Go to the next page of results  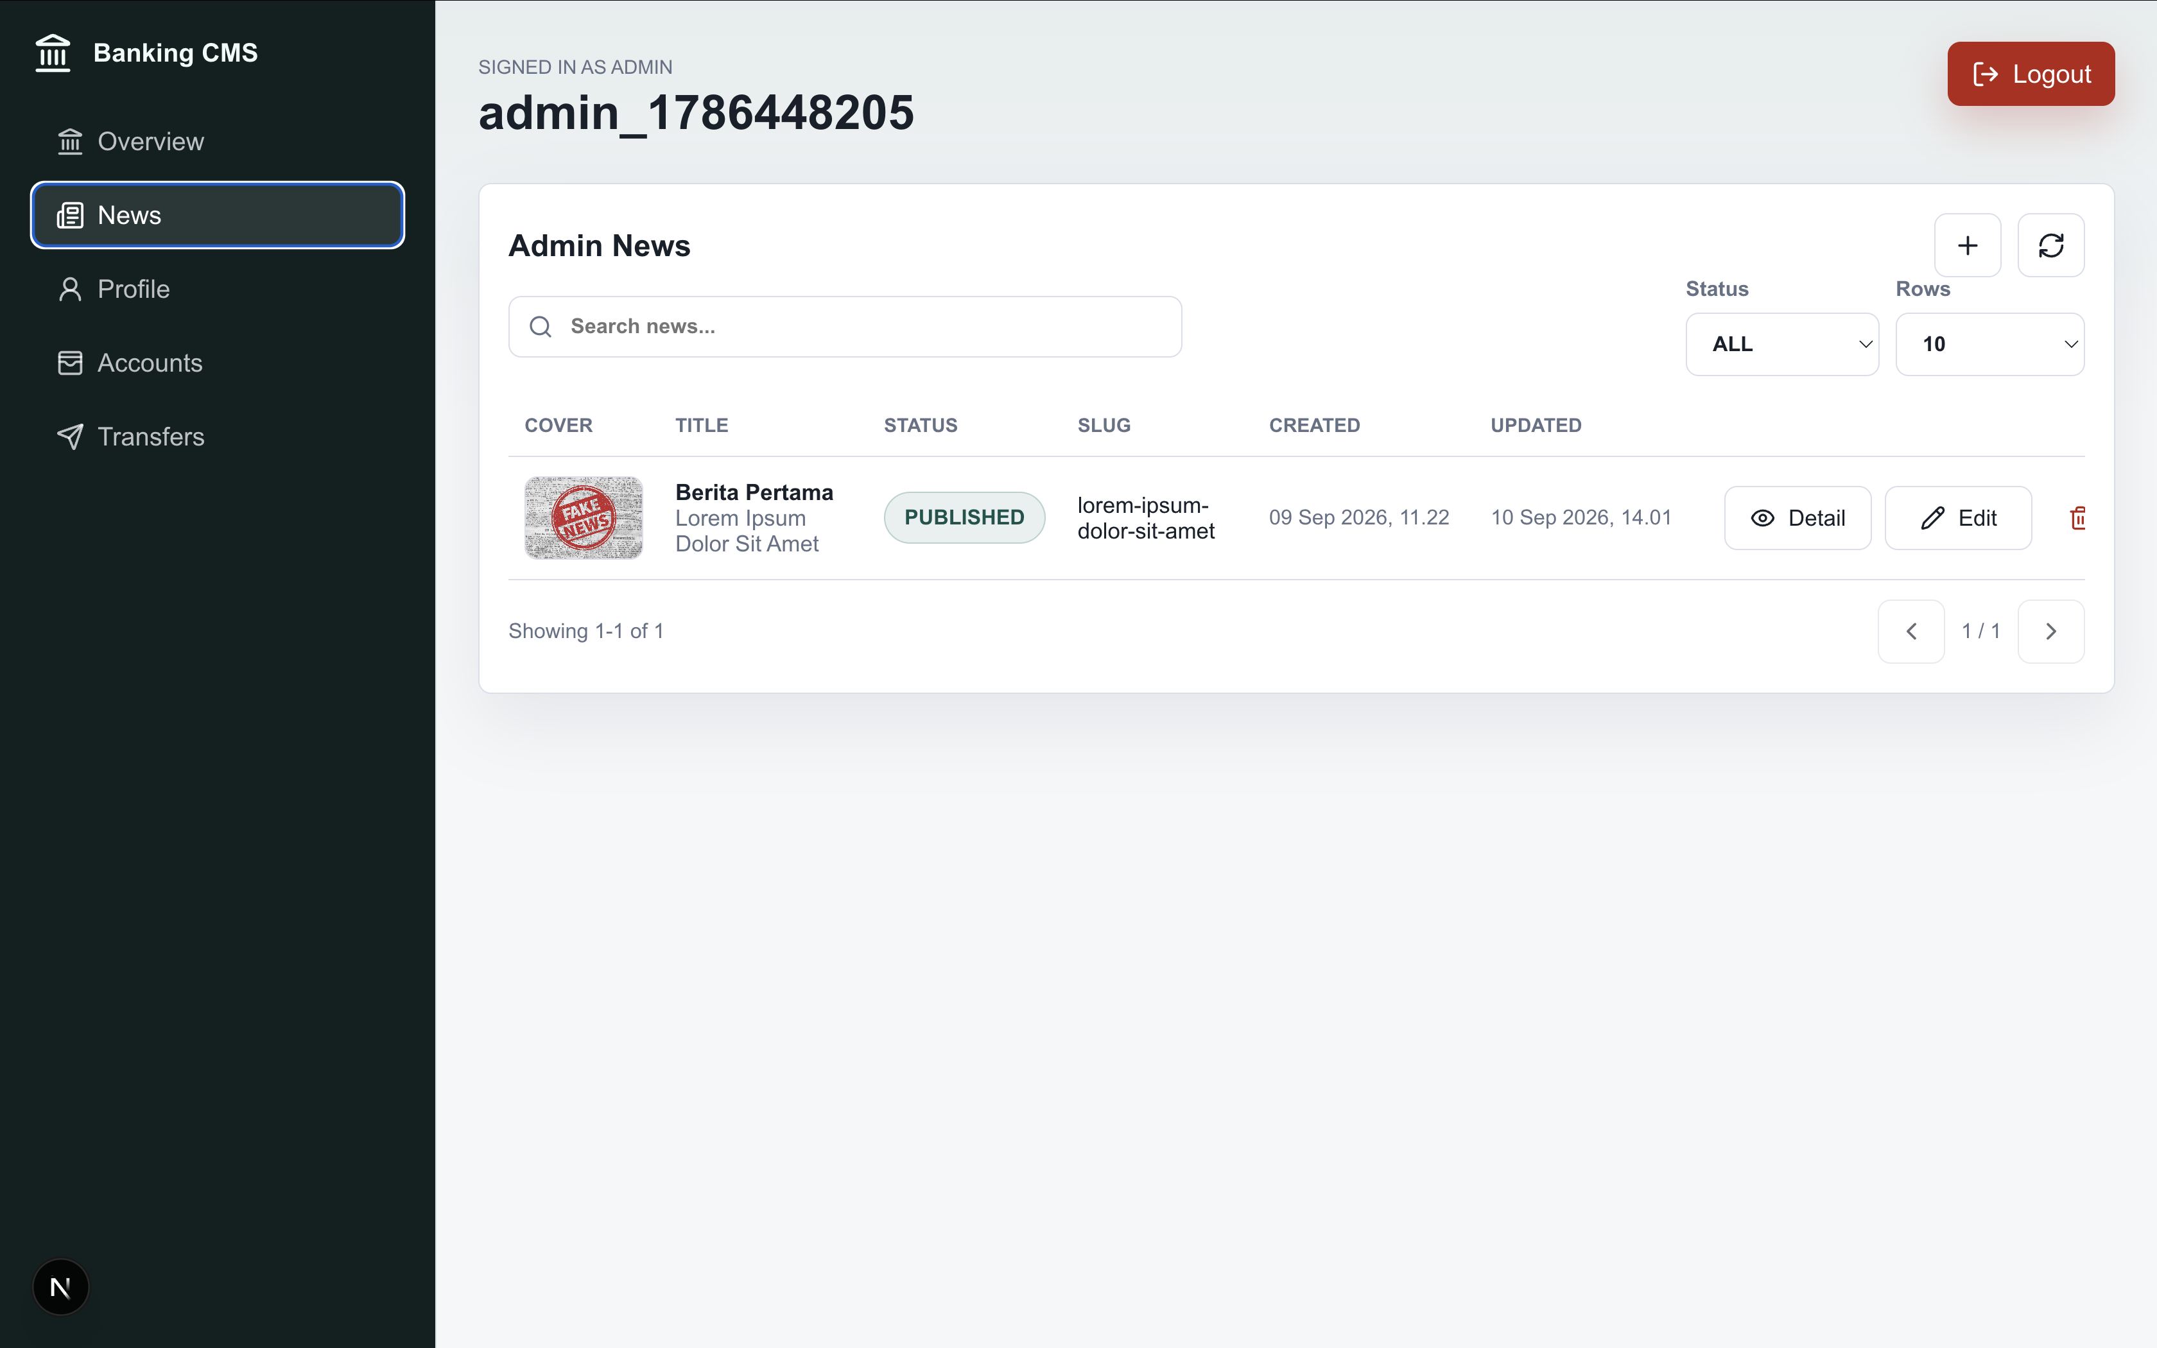[x=2051, y=631]
